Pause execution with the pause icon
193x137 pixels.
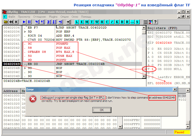point(29,22)
